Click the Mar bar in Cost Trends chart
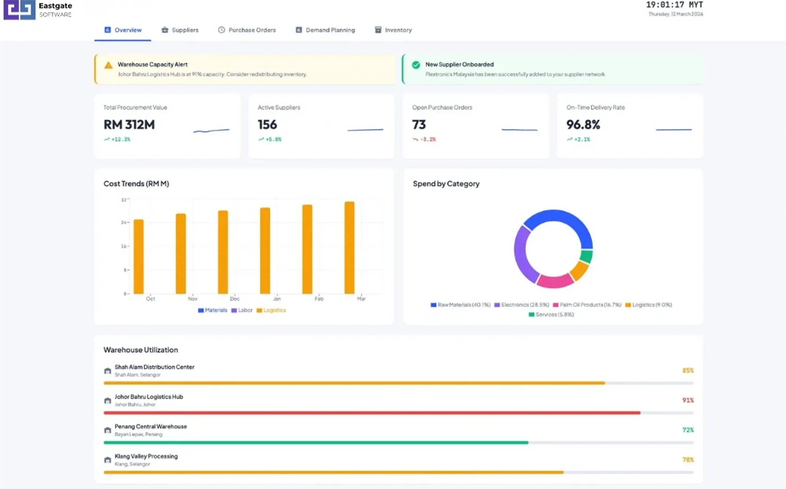This screenshot has height=489, width=786. [349, 248]
